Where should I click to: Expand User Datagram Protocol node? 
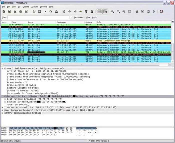pyautogui.click(x=2, y=110)
